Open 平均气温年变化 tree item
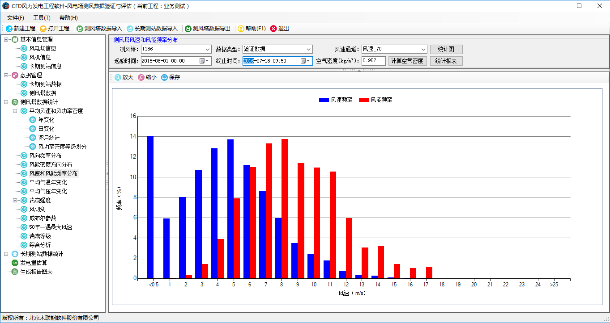 pos(48,182)
